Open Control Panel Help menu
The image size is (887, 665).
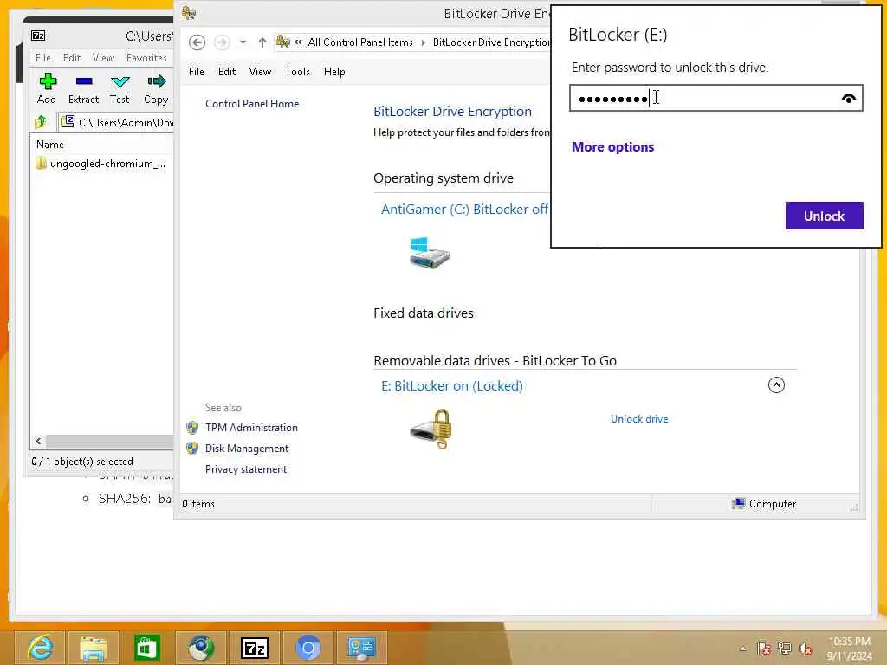334,72
